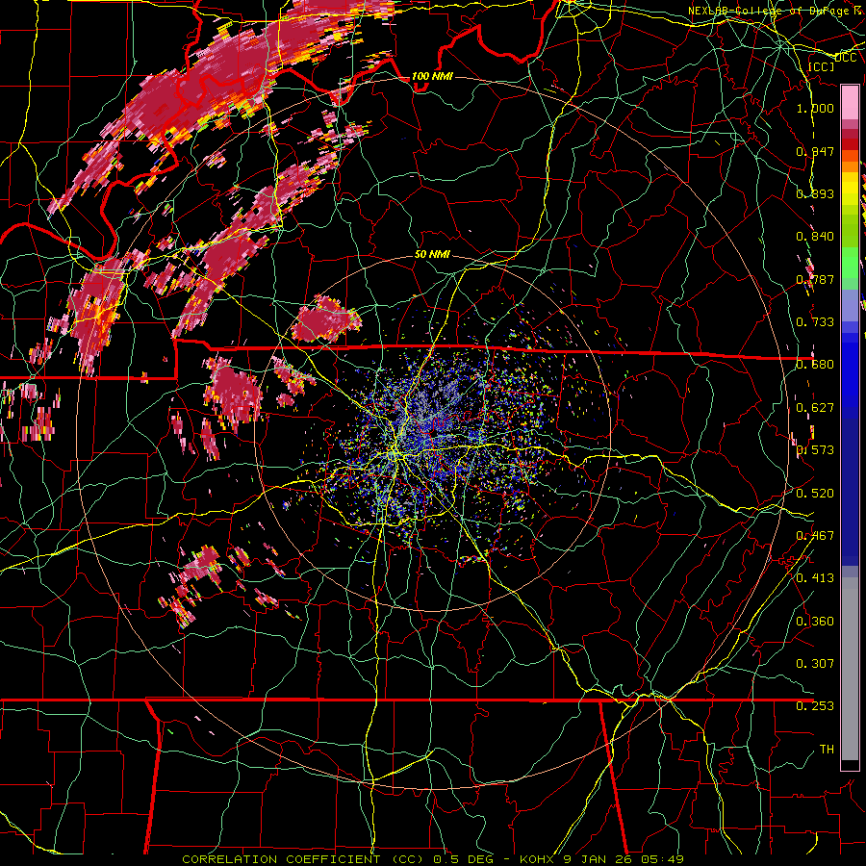Click the [CC] legend header
This screenshot has height=866, width=866.
pos(822,66)
